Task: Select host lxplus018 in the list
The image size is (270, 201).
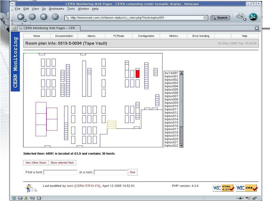Action: [171, 132]
